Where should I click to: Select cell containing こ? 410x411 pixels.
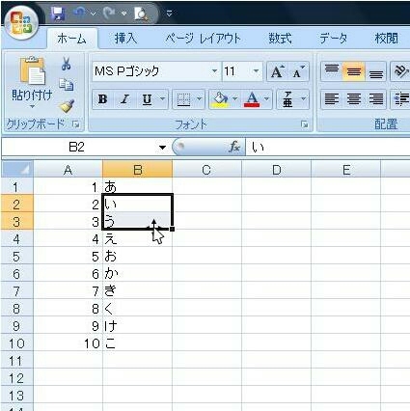137,343
